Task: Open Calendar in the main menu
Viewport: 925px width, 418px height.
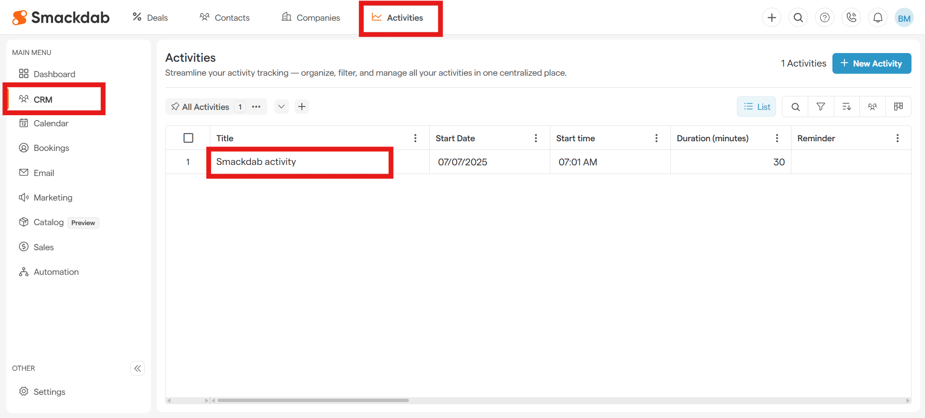Action: coord(51,123)
